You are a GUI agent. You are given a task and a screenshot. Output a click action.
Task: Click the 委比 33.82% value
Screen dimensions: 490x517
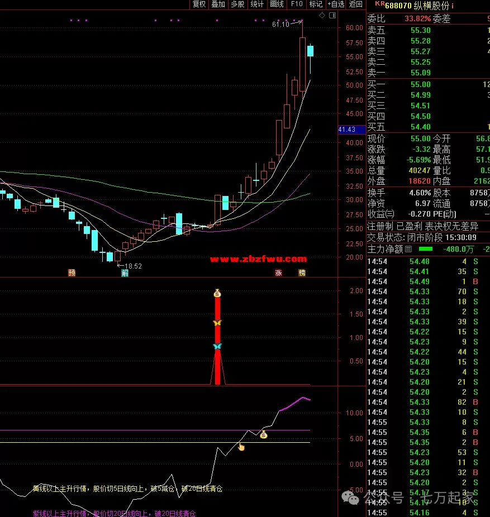tap(418, 18)
